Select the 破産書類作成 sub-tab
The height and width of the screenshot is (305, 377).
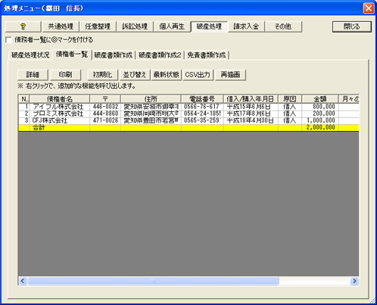(x=114, y=55)
